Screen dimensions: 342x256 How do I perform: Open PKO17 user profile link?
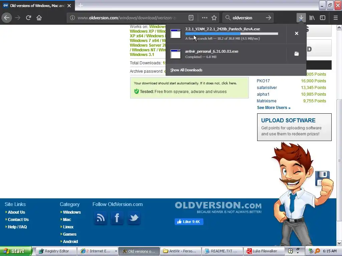(263, 81)
